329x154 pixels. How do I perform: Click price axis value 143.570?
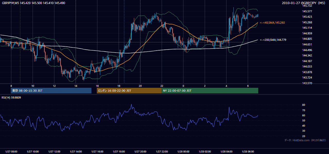pyautogui.click(x=307, y=83)
